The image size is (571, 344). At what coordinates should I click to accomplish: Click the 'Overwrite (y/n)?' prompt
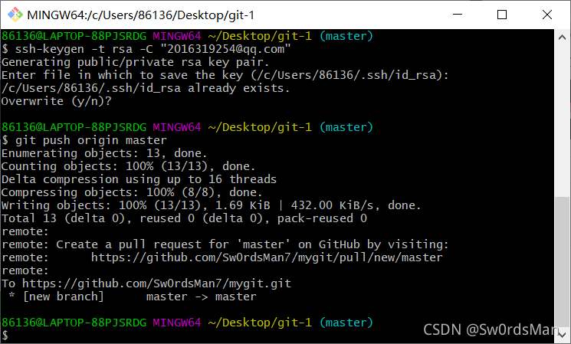[57, 101]
